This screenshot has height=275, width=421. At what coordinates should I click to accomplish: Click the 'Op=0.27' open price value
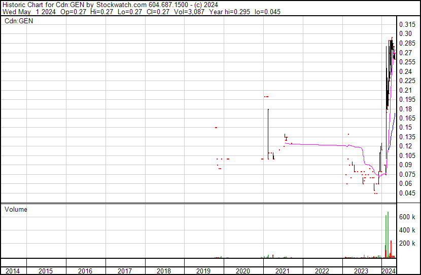[74, 12]
